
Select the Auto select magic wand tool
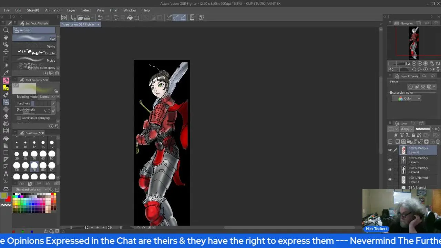6,66
